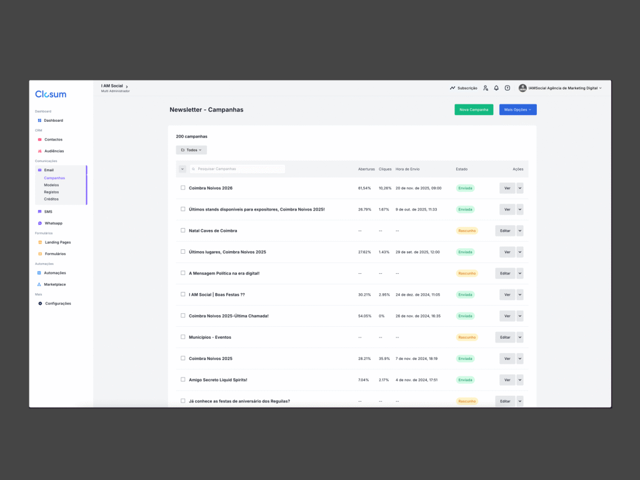Click the Dashboard grid icon

point(39,121)
